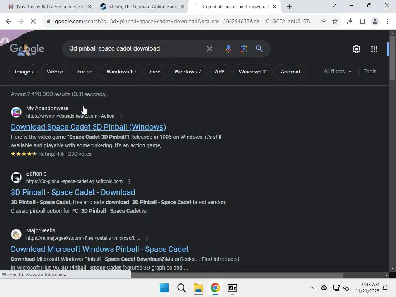
Task: Open more options for MajorGeeks result
Action: coord(147,238)
